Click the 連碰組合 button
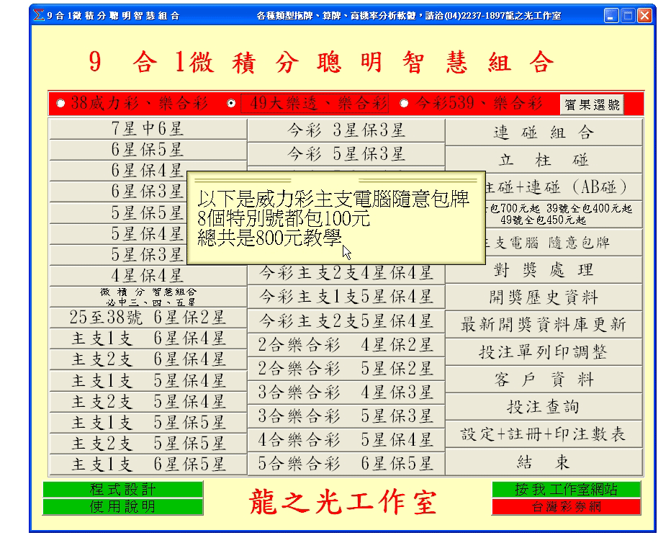 point(544,133)
